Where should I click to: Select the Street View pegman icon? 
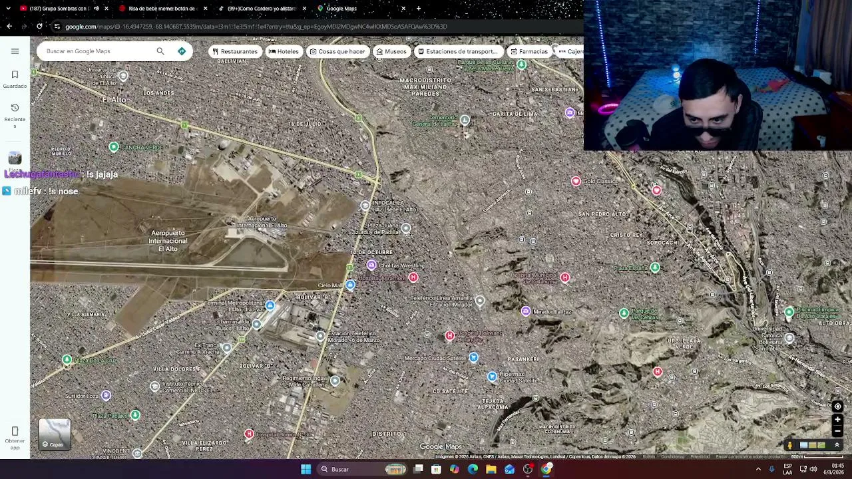coord(790,445)
